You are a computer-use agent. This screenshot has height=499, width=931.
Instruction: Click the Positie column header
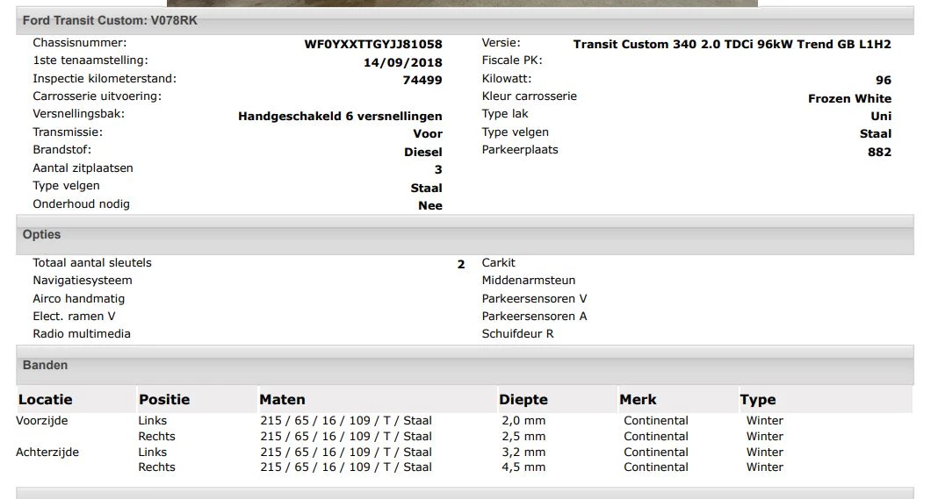[164, 400]
